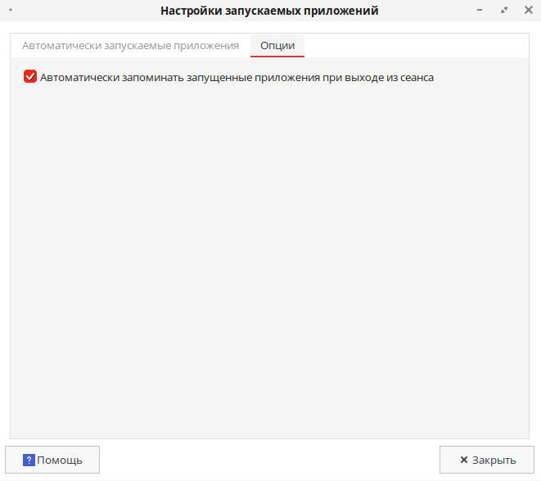Screen dimensions: 541x481
Task: Switch to 'Автоматически запускаемые приложения' tab
Action: click(130, 45)
